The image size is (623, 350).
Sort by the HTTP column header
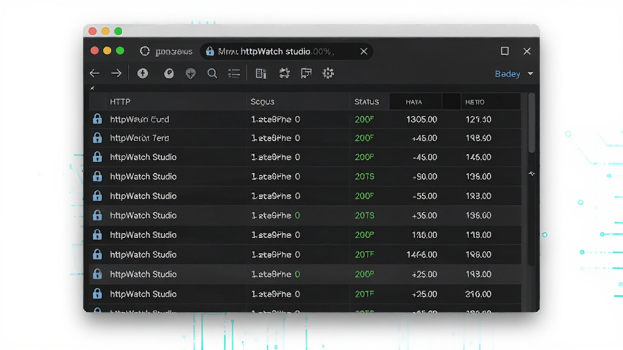[x=120, y=102]
